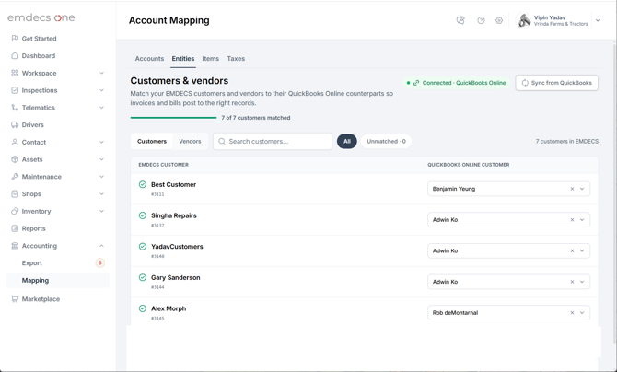This screenshot has height=372, width=617.
Task: Switch to the Vendors segment
Action: [x=190, y=141]
